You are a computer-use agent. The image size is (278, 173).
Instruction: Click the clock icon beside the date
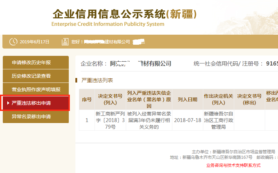point(13,42)
